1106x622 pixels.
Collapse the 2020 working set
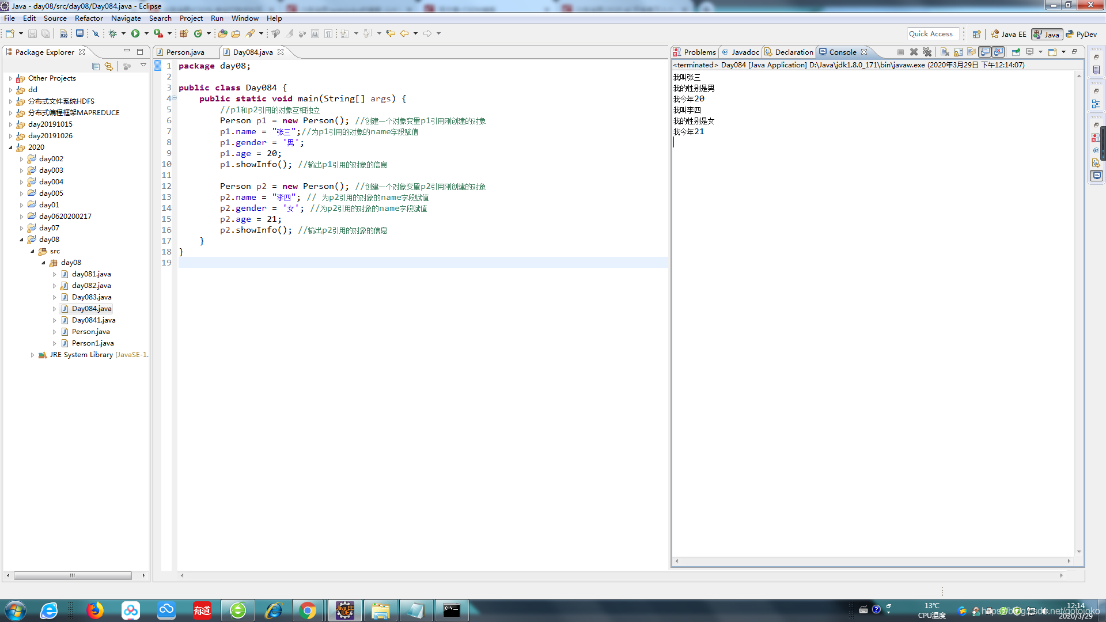(10, 147)
